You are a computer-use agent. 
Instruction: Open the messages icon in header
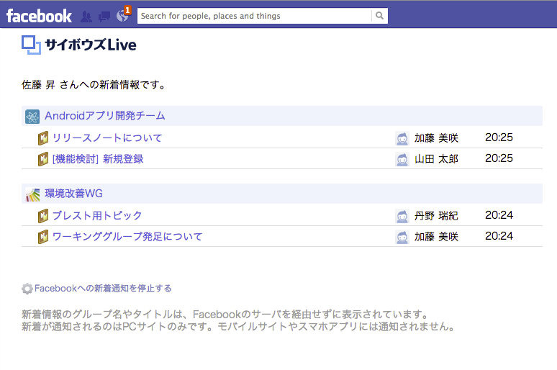104,17
